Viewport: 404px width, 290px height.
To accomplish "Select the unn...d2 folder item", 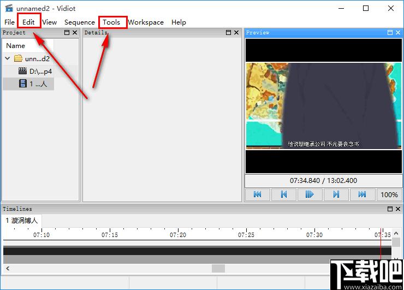I will point(37,59).
